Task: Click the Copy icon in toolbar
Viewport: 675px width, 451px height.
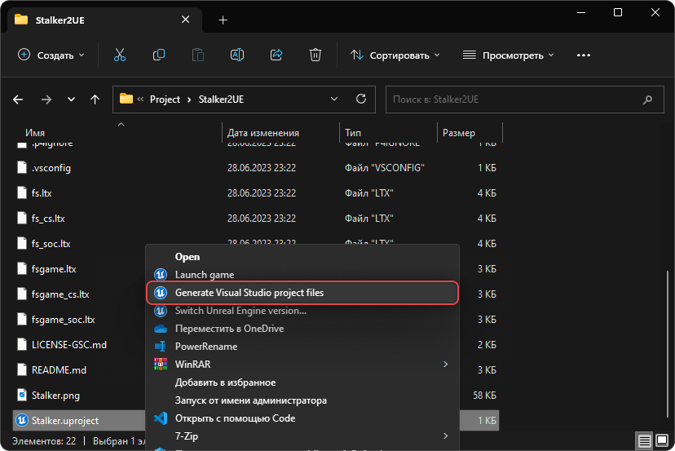Action: coord(159,55)
